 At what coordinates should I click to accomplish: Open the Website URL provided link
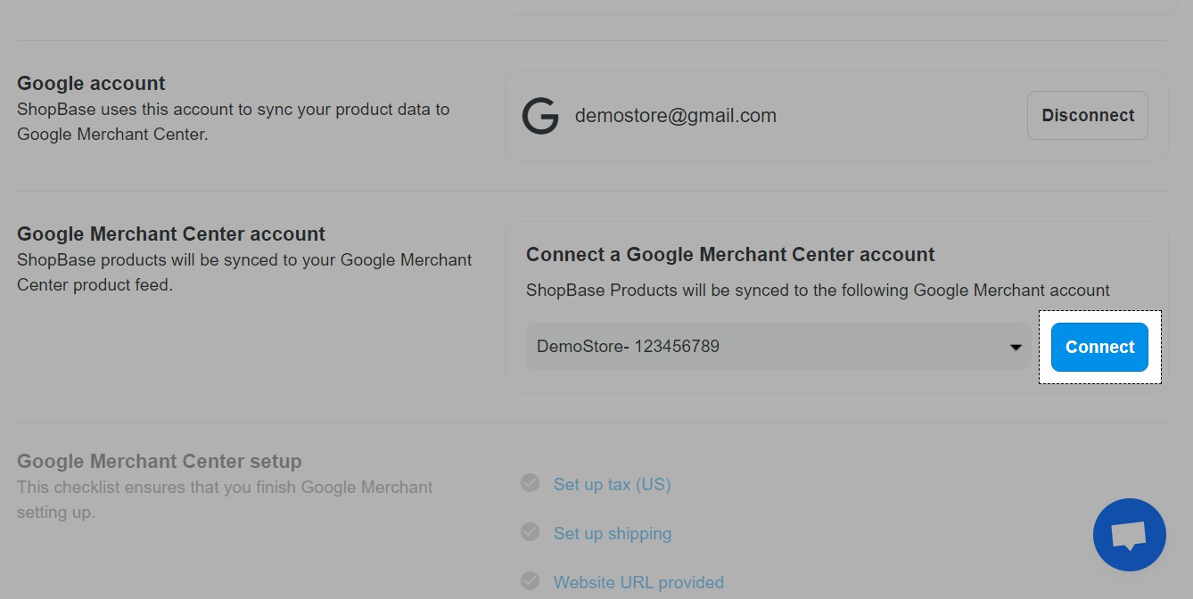tap(638, 582)
